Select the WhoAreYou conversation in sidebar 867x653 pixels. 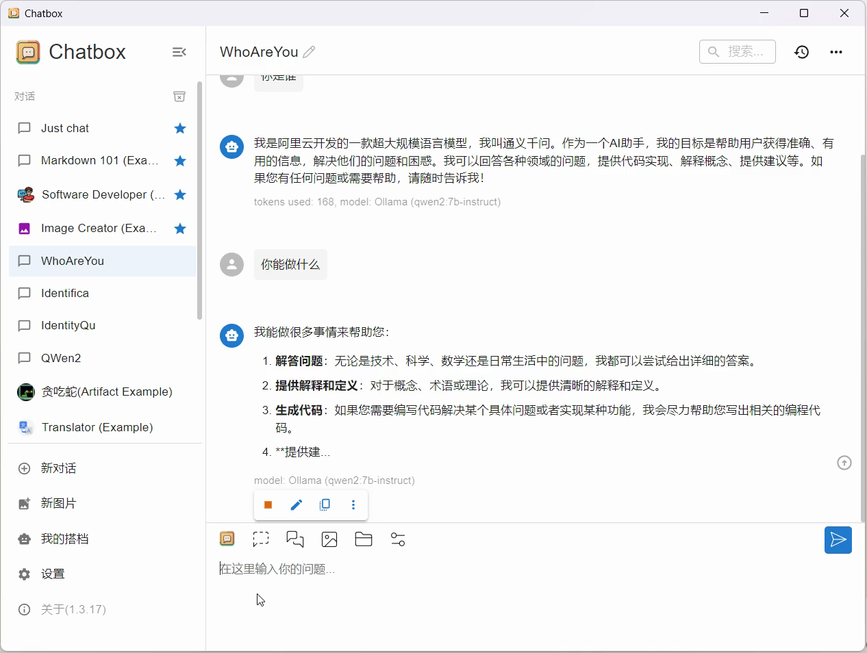tap(102, 261)
